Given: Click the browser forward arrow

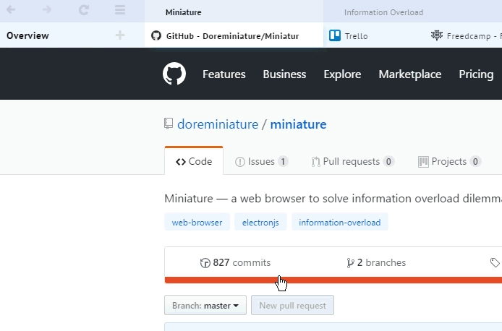Looking at the screenshot, I should click(47, 10).
